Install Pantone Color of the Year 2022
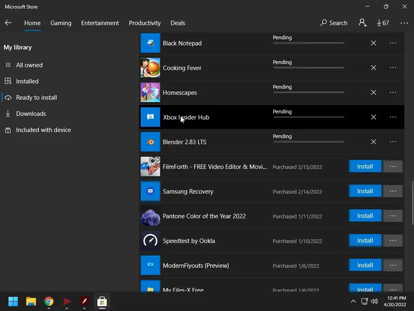 [x=365, y=216]
